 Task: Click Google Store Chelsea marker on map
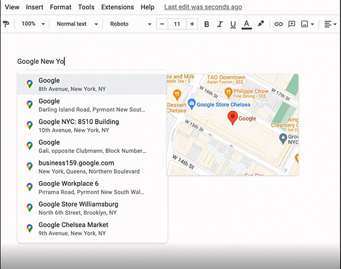(x=192, y=104)
